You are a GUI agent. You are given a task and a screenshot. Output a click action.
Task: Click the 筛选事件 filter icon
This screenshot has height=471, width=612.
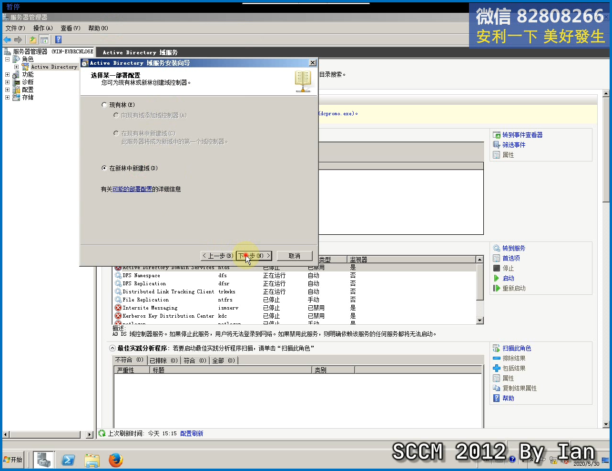point(496,145)
